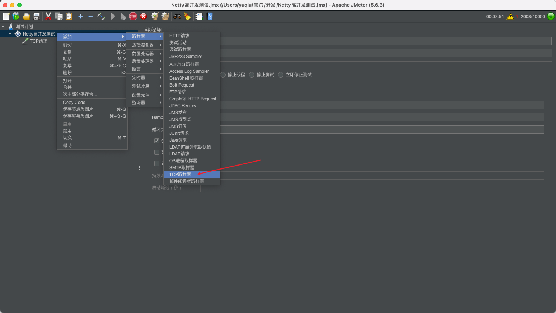This screenshot has width=556, height=313.
Task: Open the Templates icon in the toolbar
Action: 16,16
